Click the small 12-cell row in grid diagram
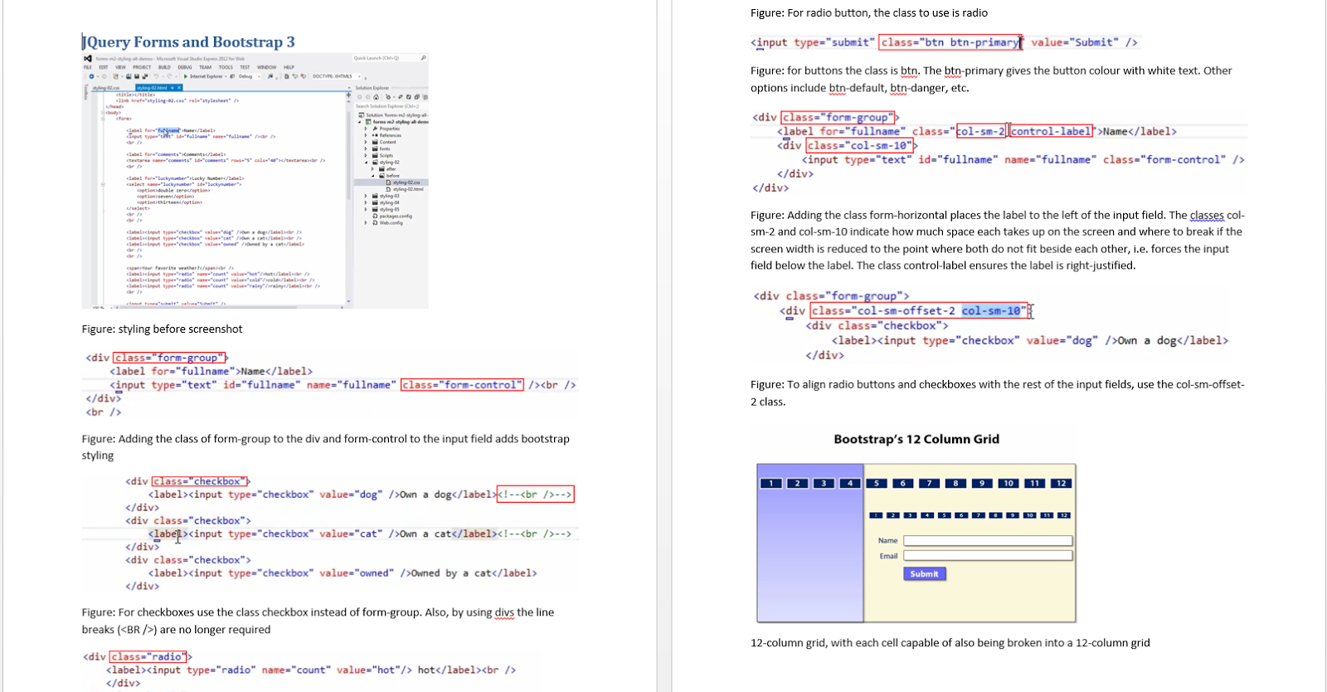 click(x=970, y=515)
